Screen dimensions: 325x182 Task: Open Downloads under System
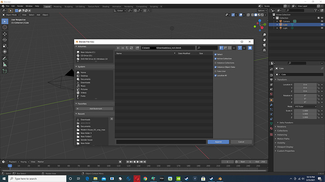[x=85, y=83]
